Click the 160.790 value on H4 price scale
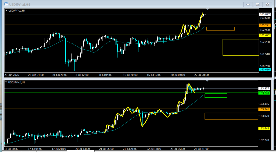This screenshot has height=152, width=276. click(265, 66)
